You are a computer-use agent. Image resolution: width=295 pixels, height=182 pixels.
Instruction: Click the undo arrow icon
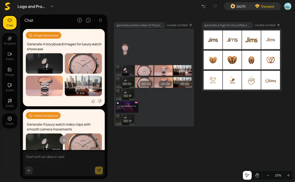point(203,6)
